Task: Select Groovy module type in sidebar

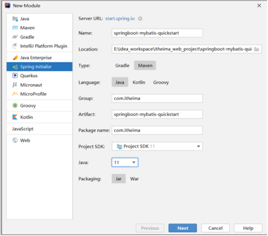Action: 40,105
